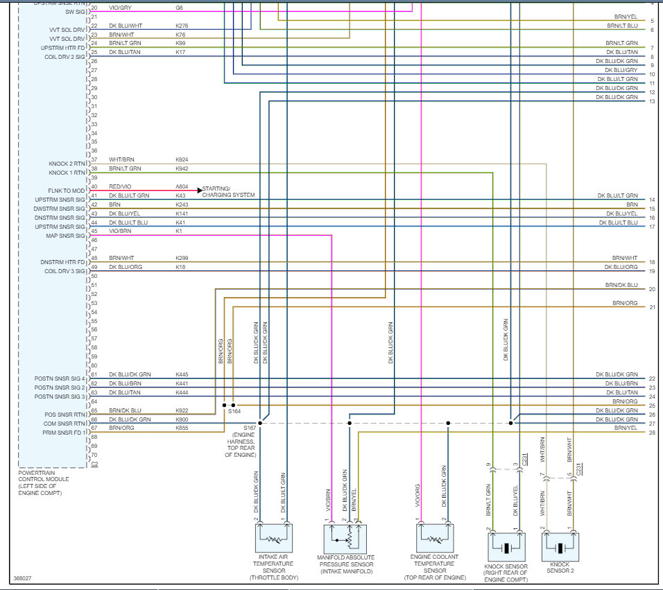Image resolution: width=663 pixels, height=590 pixels.
Task: Click circuit code A804
Action: (182, 186)
